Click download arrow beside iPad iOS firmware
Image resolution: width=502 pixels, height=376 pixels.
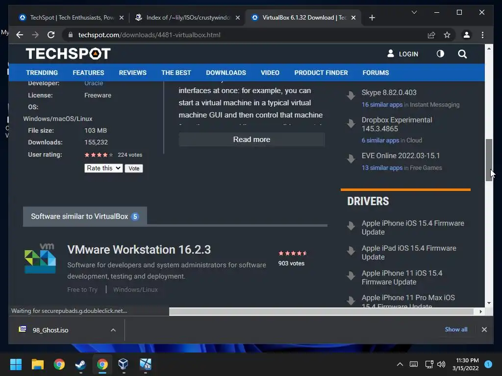[351, 251]
